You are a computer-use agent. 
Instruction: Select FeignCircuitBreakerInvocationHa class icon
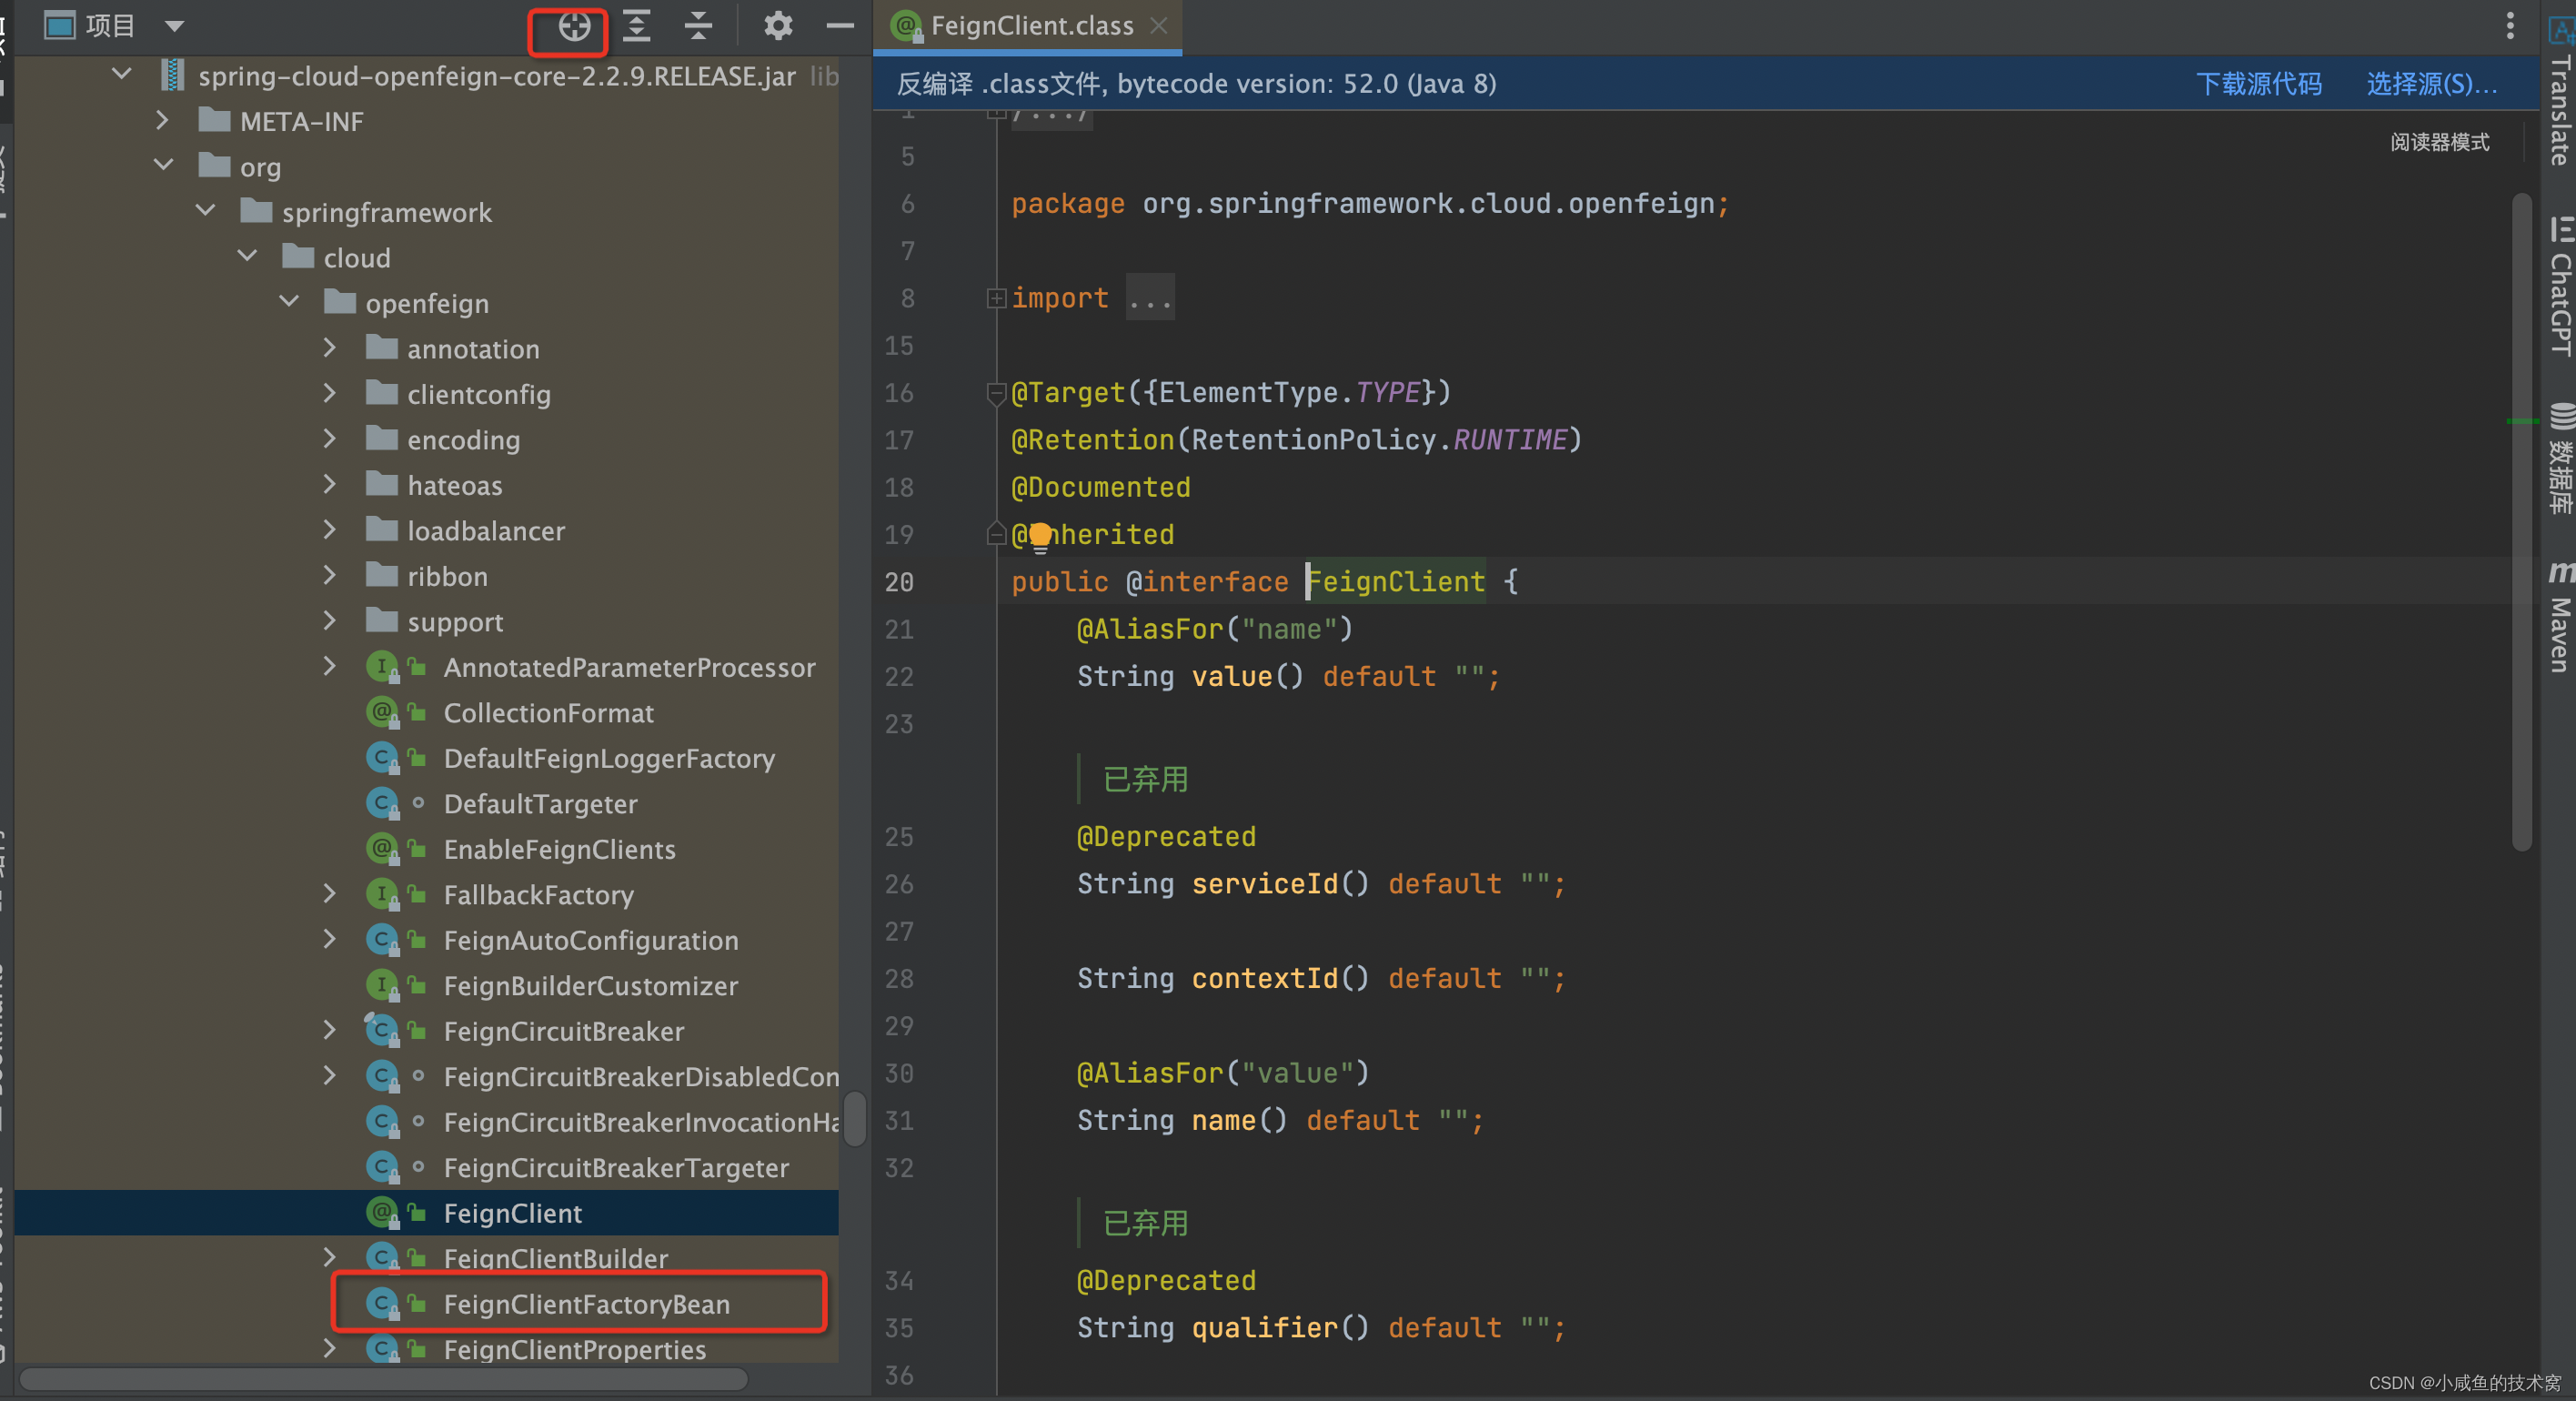(382, 1122)
